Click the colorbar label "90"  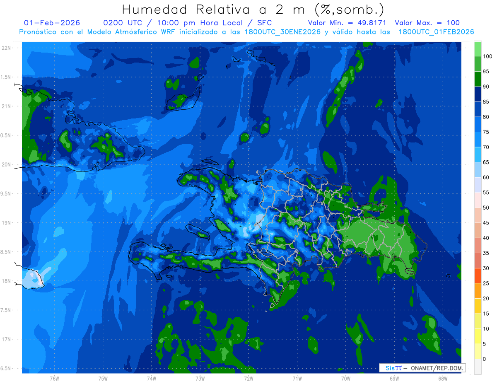click(486, 87)
